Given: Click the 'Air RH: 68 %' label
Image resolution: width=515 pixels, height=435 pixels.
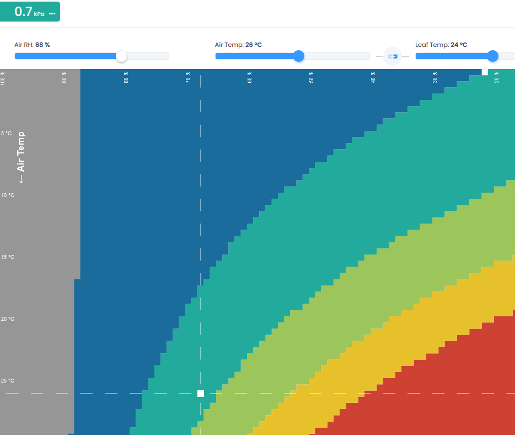Looking at the screenshot, I should [32, 45].
